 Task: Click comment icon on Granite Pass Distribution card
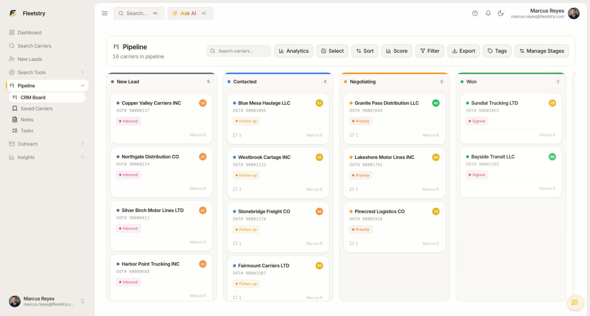tap(352, 135)
